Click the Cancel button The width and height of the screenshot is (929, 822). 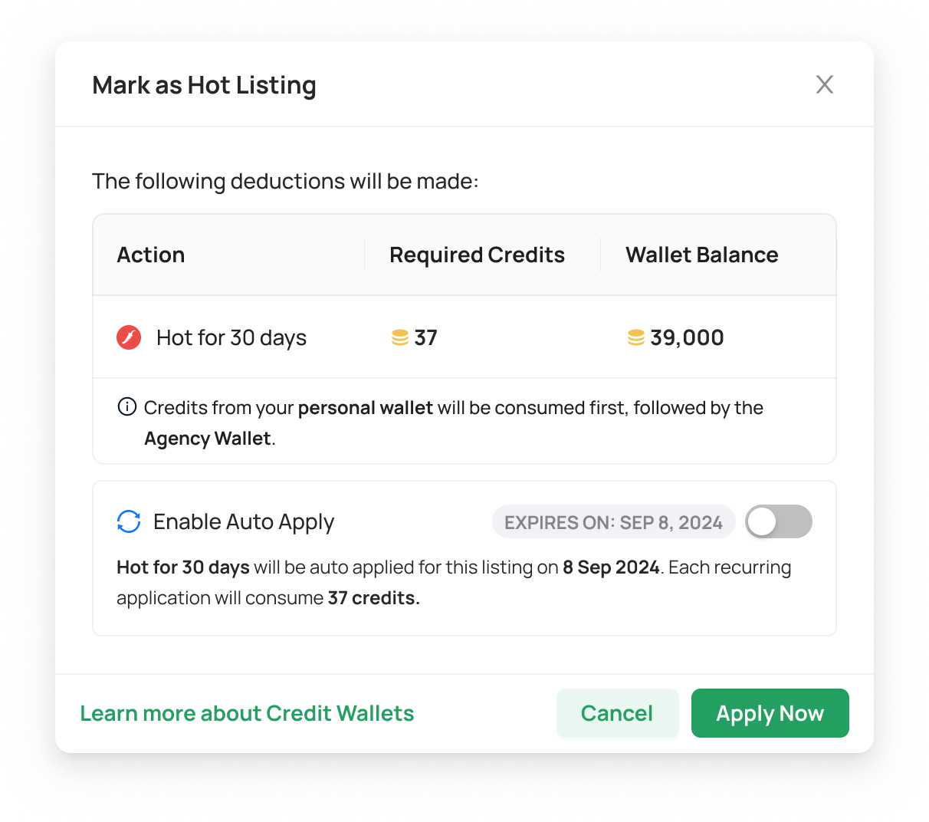[617, 713]
